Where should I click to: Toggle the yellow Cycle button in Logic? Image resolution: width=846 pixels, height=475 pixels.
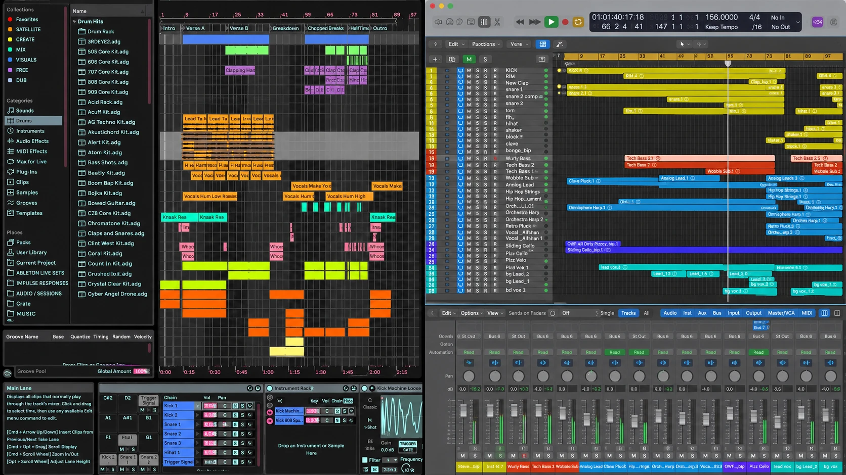tap(578, 22)
